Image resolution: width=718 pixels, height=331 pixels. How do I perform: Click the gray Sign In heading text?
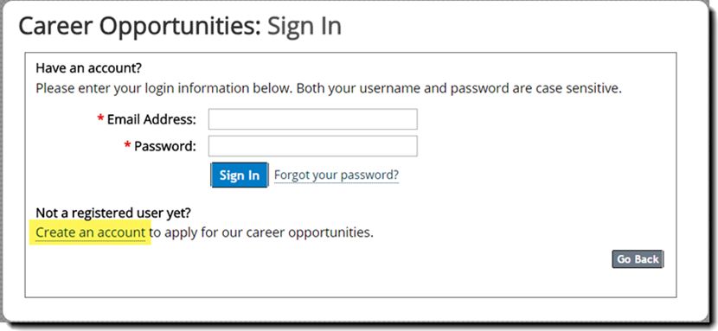pyautogui.click(x=305, y=27)
